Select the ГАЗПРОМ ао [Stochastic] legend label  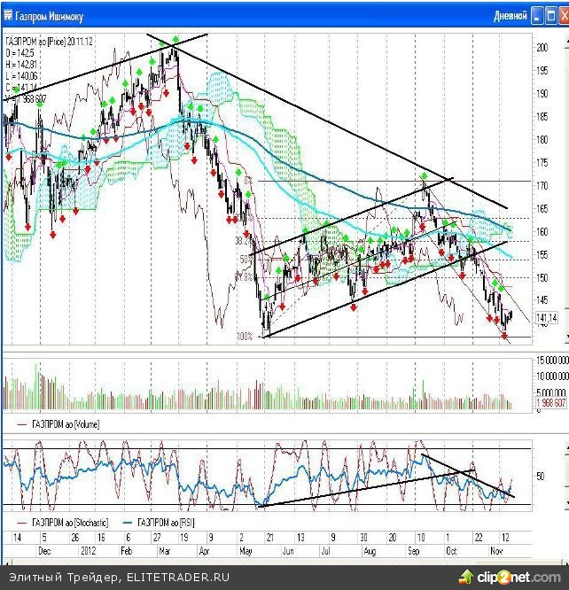[67, 522]
